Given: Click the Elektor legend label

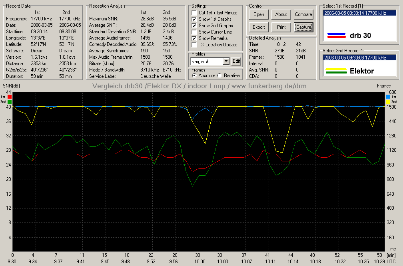Looking at the screenshot, I should 361,71.
